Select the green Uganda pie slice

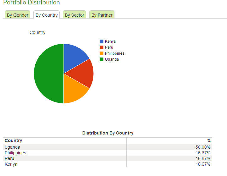pyautogui.click(x=49, y=74)
